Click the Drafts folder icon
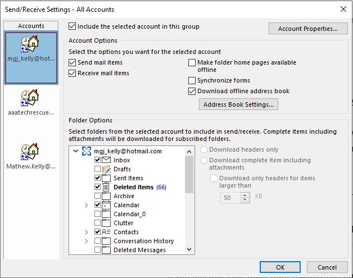This screenshot has width=353, height=278. [x=107, y=169]
